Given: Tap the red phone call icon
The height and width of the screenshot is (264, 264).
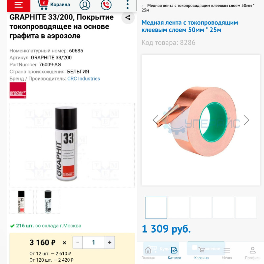Looking at the screenshot, I should coord(106,5).
